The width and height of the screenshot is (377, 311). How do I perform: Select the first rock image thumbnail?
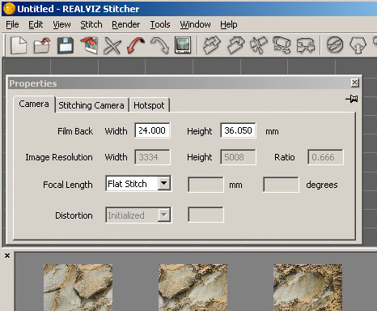coord(78,288)
